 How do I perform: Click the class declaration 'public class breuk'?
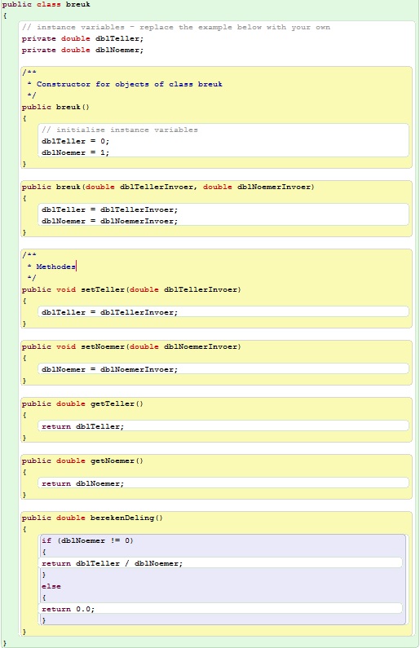[x=46, y=5]
